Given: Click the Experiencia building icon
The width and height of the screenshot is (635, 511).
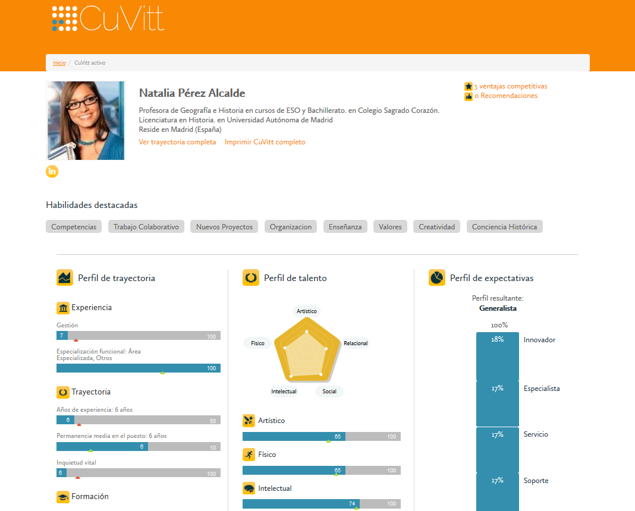Looking at the screenshot, I should point(63,308).
